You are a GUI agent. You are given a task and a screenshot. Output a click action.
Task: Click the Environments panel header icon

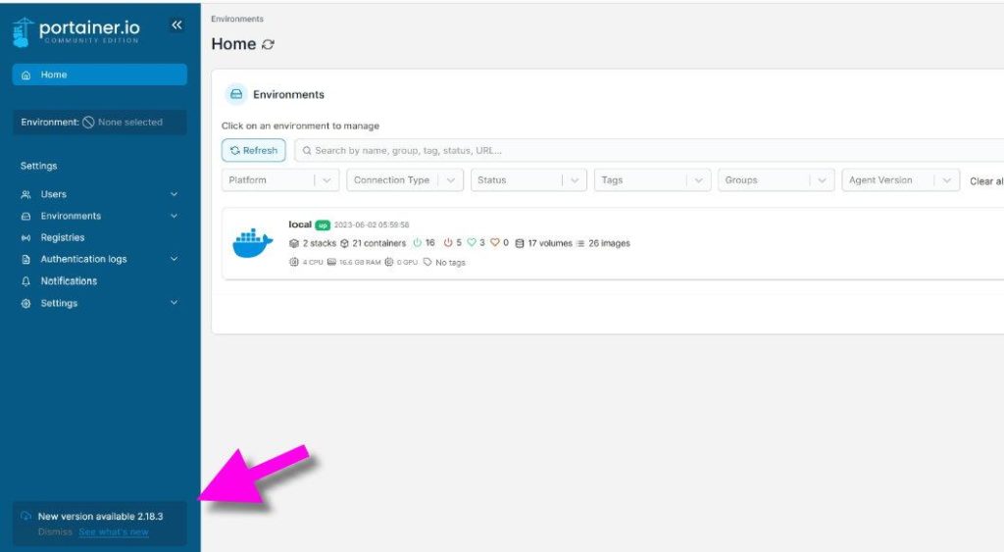(236, 94)
